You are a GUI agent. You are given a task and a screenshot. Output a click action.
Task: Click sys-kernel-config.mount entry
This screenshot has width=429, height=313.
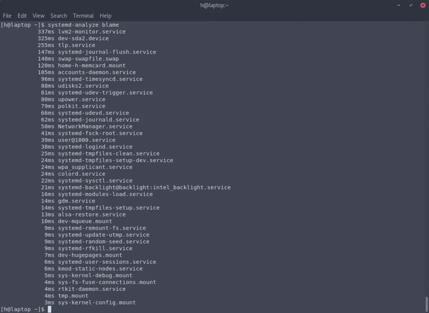[x=90, y=302]
